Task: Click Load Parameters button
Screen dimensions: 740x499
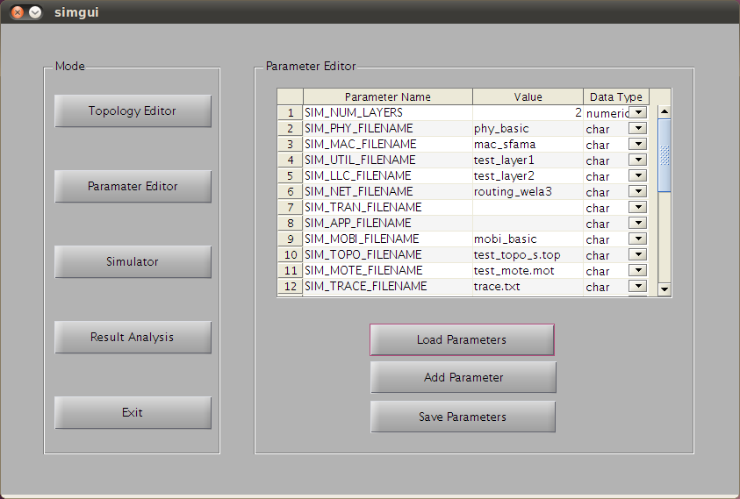Action: tap(462, 340)
